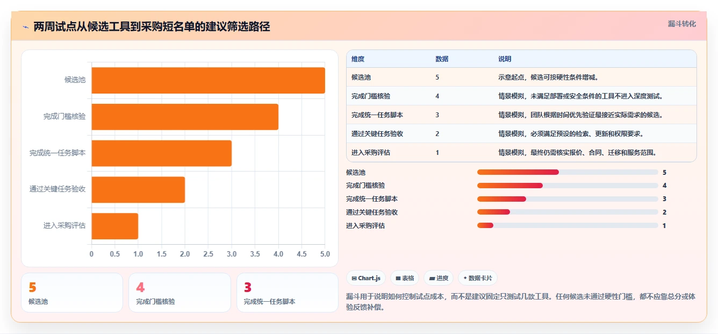
Task: Click the x-axis tick 5.0
Action: coord(325,254)
